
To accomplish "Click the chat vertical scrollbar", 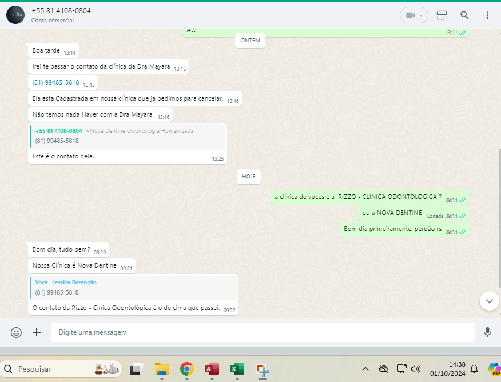I will tap(500, 218).
